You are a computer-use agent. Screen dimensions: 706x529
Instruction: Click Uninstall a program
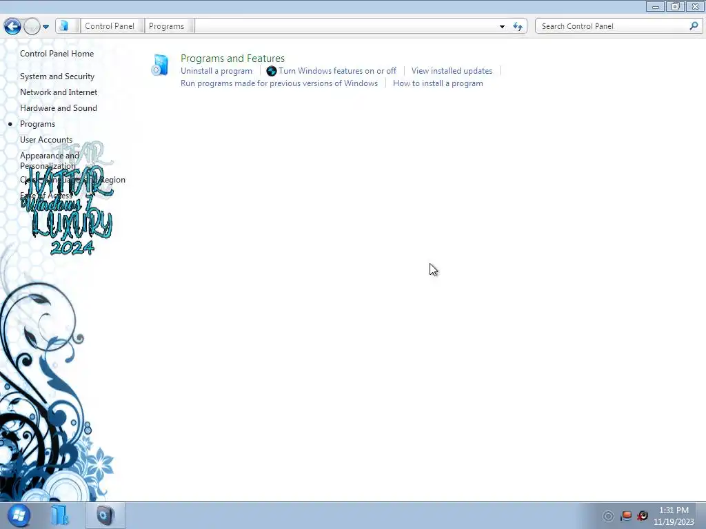coord(216,71)
